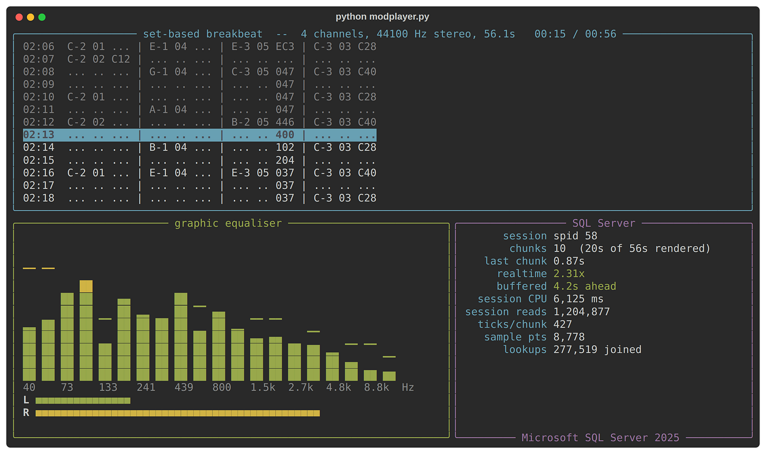The width and height of the screenshot is (766, 454).
Task: Click the red close window button
Action: tap(19, 17)
